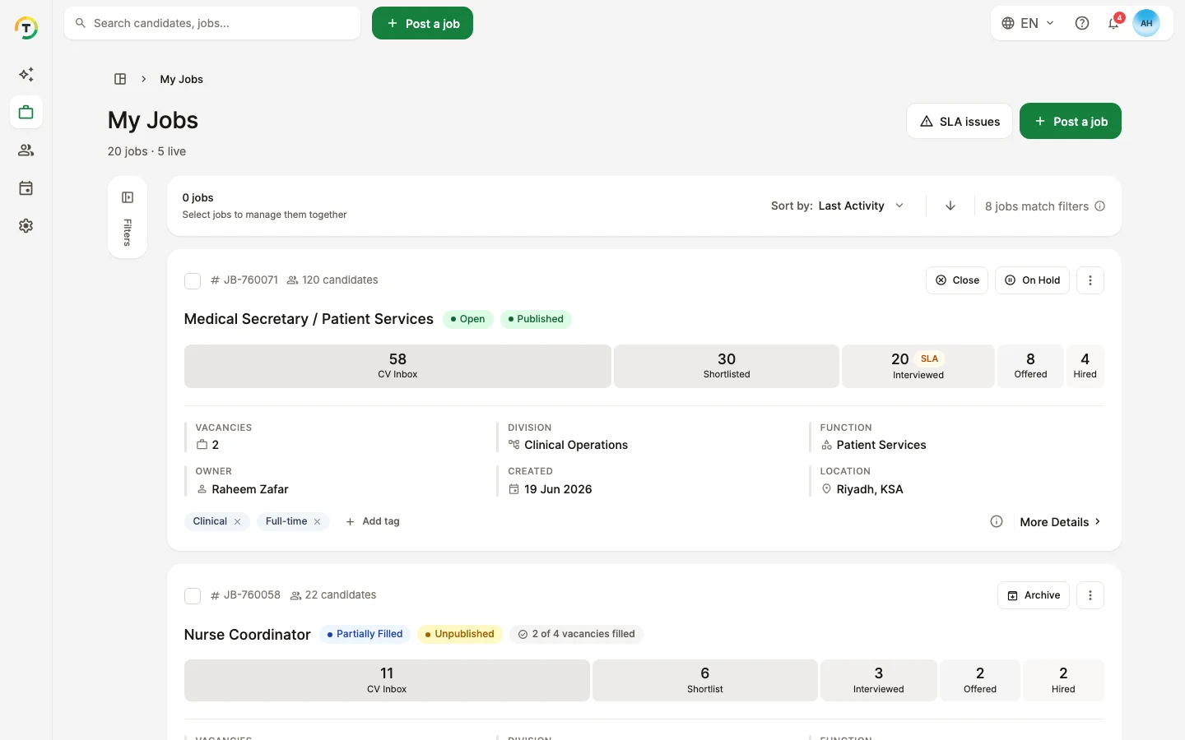The width and height of the screenshot is (1185, 740).
Task: Open SLA issues
Action: point(960,121)
